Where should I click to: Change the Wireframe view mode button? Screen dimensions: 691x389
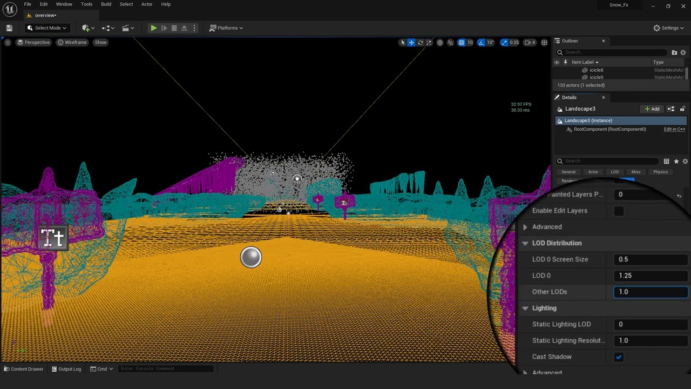point(72,42)
